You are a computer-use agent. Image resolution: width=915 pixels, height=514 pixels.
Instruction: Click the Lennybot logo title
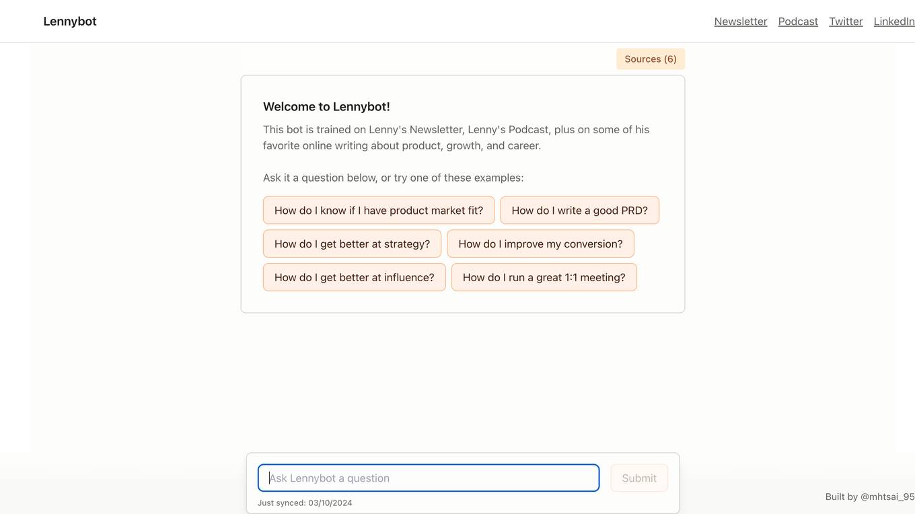pyautogui.click(x=70, y=22)
